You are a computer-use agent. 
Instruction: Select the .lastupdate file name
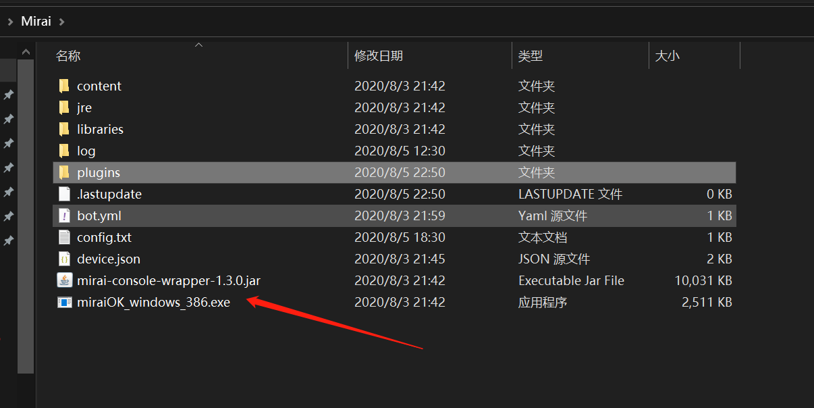pos(109,194)
